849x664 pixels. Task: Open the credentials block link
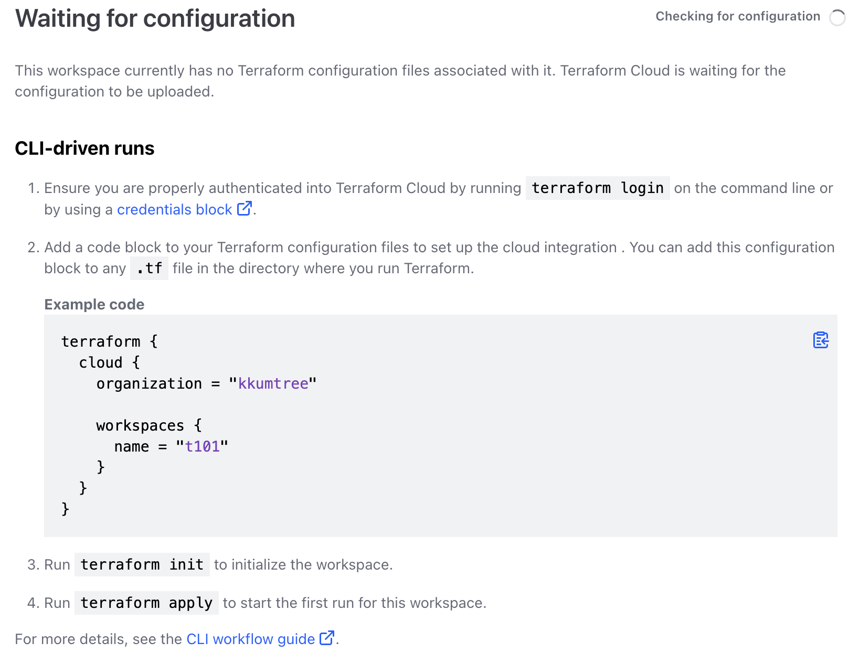tap(174, 209)
